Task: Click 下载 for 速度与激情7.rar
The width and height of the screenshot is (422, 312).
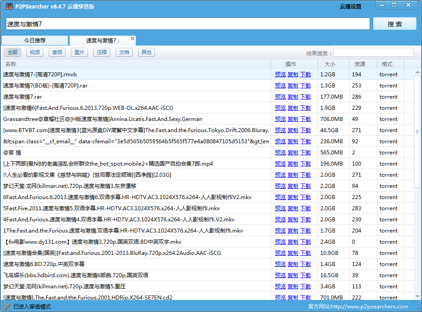Action: (305, 97)
